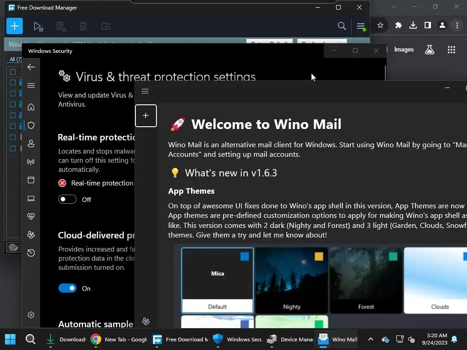
Task: Open search in Free Download Manager
Action: click(342, 26)
